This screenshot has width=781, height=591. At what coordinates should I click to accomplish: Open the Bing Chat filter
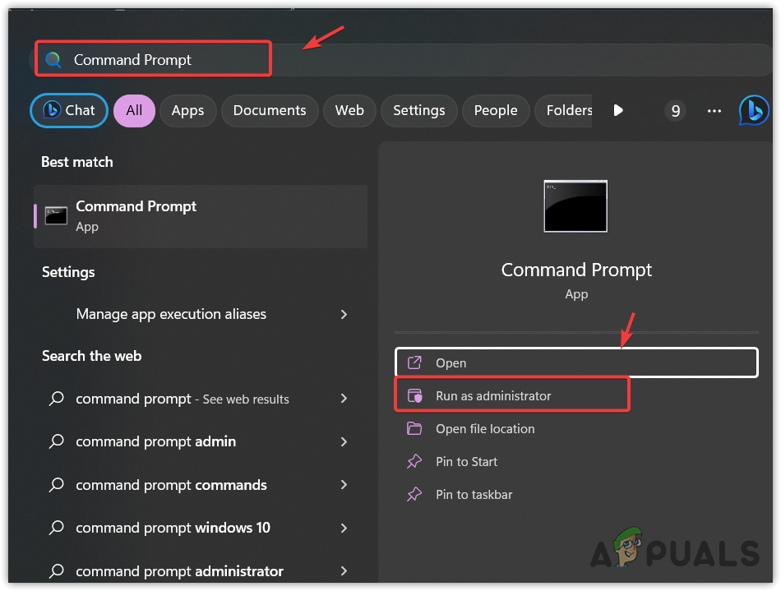click(69, 110)
